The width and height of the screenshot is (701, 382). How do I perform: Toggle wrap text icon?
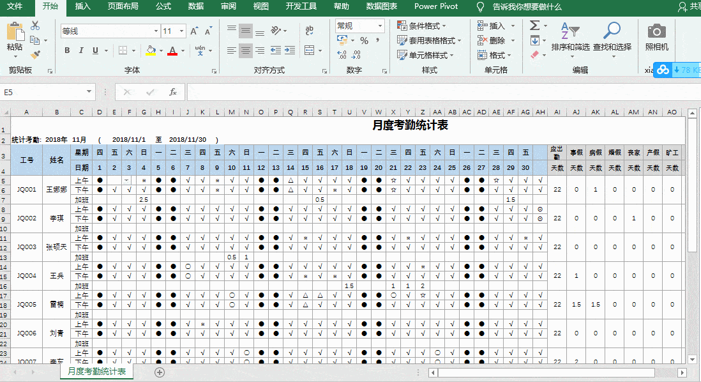310,31
